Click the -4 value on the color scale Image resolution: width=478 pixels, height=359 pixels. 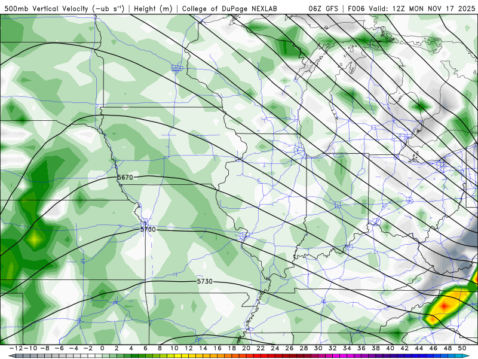point(73,348)
